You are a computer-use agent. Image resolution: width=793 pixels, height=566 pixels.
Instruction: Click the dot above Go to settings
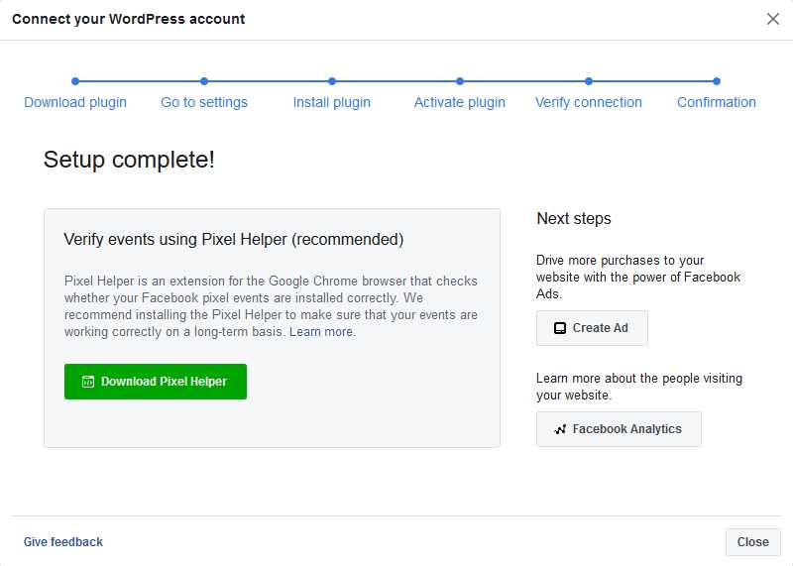[x=204, y=81]
